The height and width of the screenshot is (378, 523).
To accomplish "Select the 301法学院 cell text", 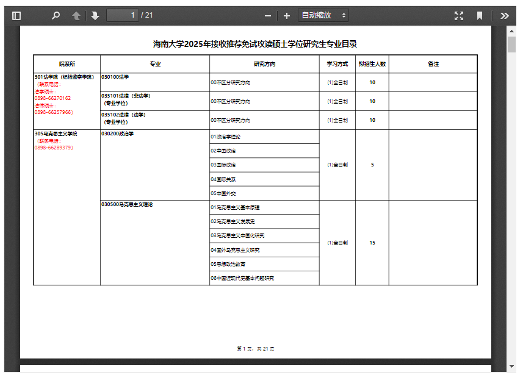I will 64,77.
